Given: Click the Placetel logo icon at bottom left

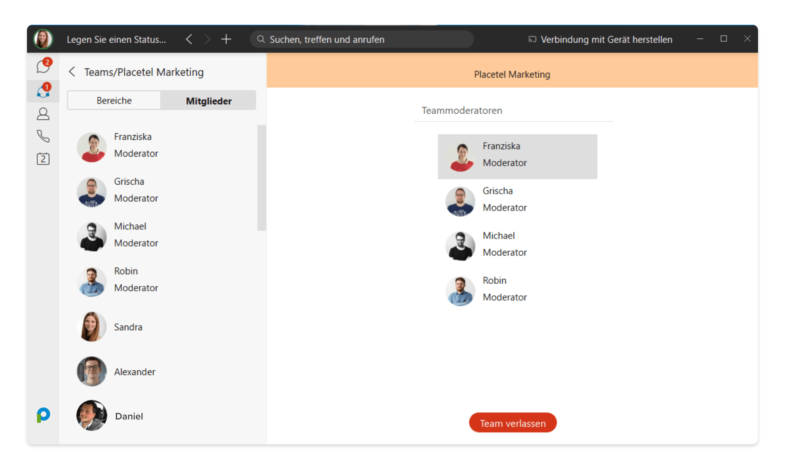Looking at the screenshot, I should 43,415.
